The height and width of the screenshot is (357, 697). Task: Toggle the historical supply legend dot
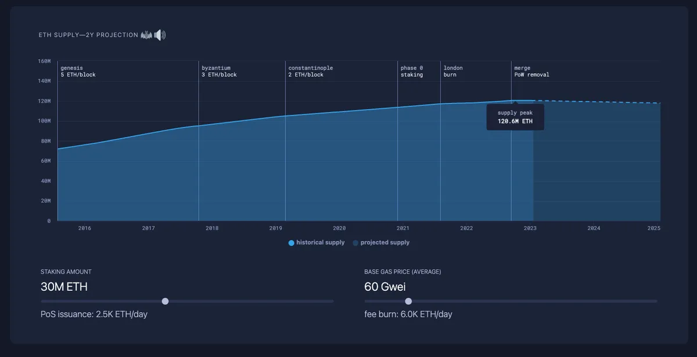(x=291, y=243)
